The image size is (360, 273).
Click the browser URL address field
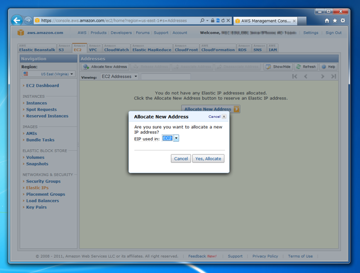(x=117, y=21)
